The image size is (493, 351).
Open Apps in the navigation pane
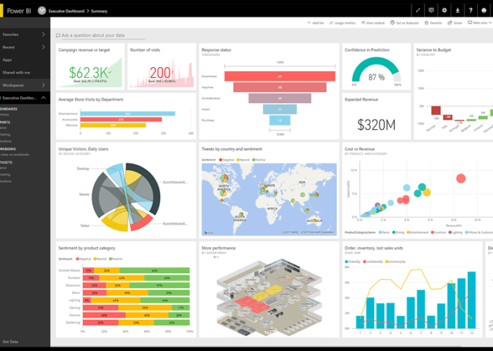point(7,60)
